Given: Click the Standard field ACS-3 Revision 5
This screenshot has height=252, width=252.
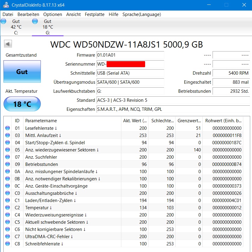Looking at the screenshot, I should [x=173, y=100].
